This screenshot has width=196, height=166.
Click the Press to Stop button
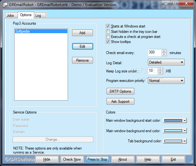coord(97,159)
